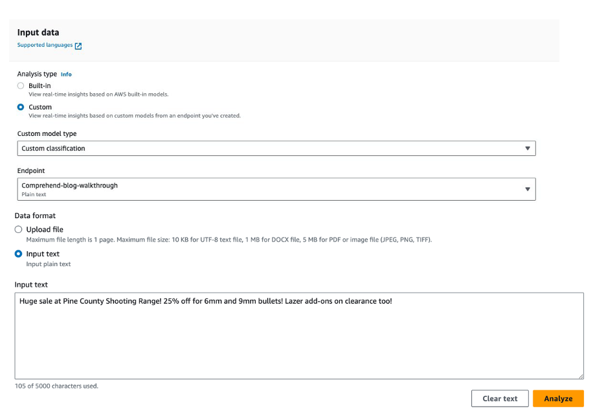Click the Endpoint dropdown arrow icon
This screenshot has height=413, width=606.
528,189
